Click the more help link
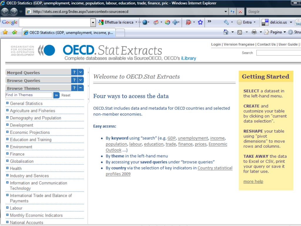The image size is (301, 226). click(x=253, y=181)
